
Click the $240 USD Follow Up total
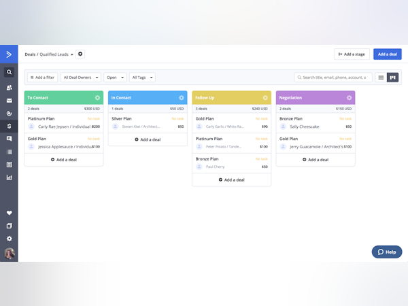(x=260, y=109)
